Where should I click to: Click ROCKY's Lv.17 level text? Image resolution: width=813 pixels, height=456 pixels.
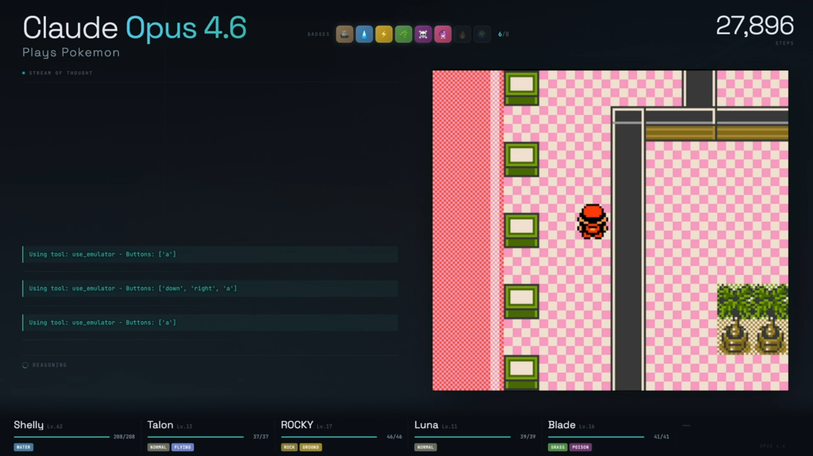(324, 426)
